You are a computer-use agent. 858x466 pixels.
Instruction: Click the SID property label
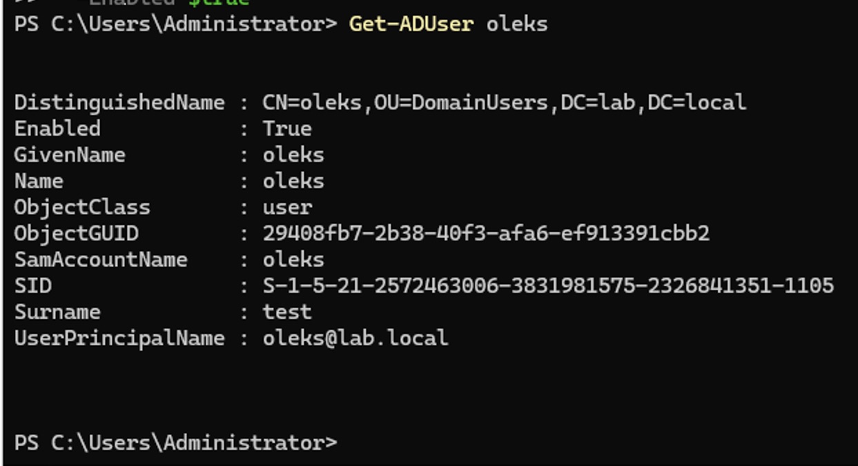[32, 286]
